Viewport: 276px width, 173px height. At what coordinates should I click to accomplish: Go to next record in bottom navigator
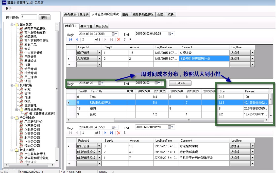[x=105, y=133]
